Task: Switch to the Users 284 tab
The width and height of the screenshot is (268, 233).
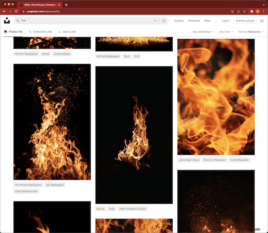Action: pos(67,32)
